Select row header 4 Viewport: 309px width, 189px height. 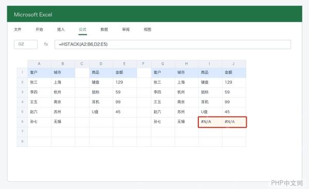(22, 102)
